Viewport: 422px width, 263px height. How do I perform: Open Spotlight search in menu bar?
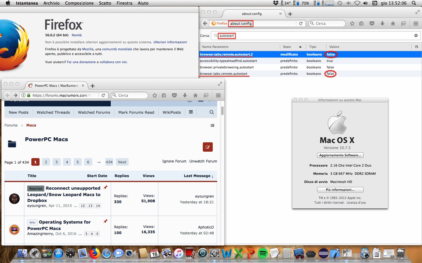(x=414, y=3)
